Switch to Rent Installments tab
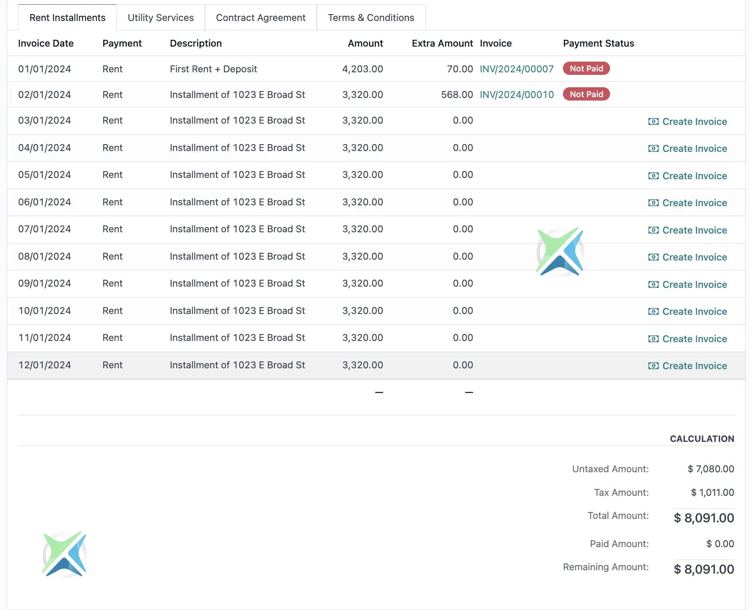 67,18
